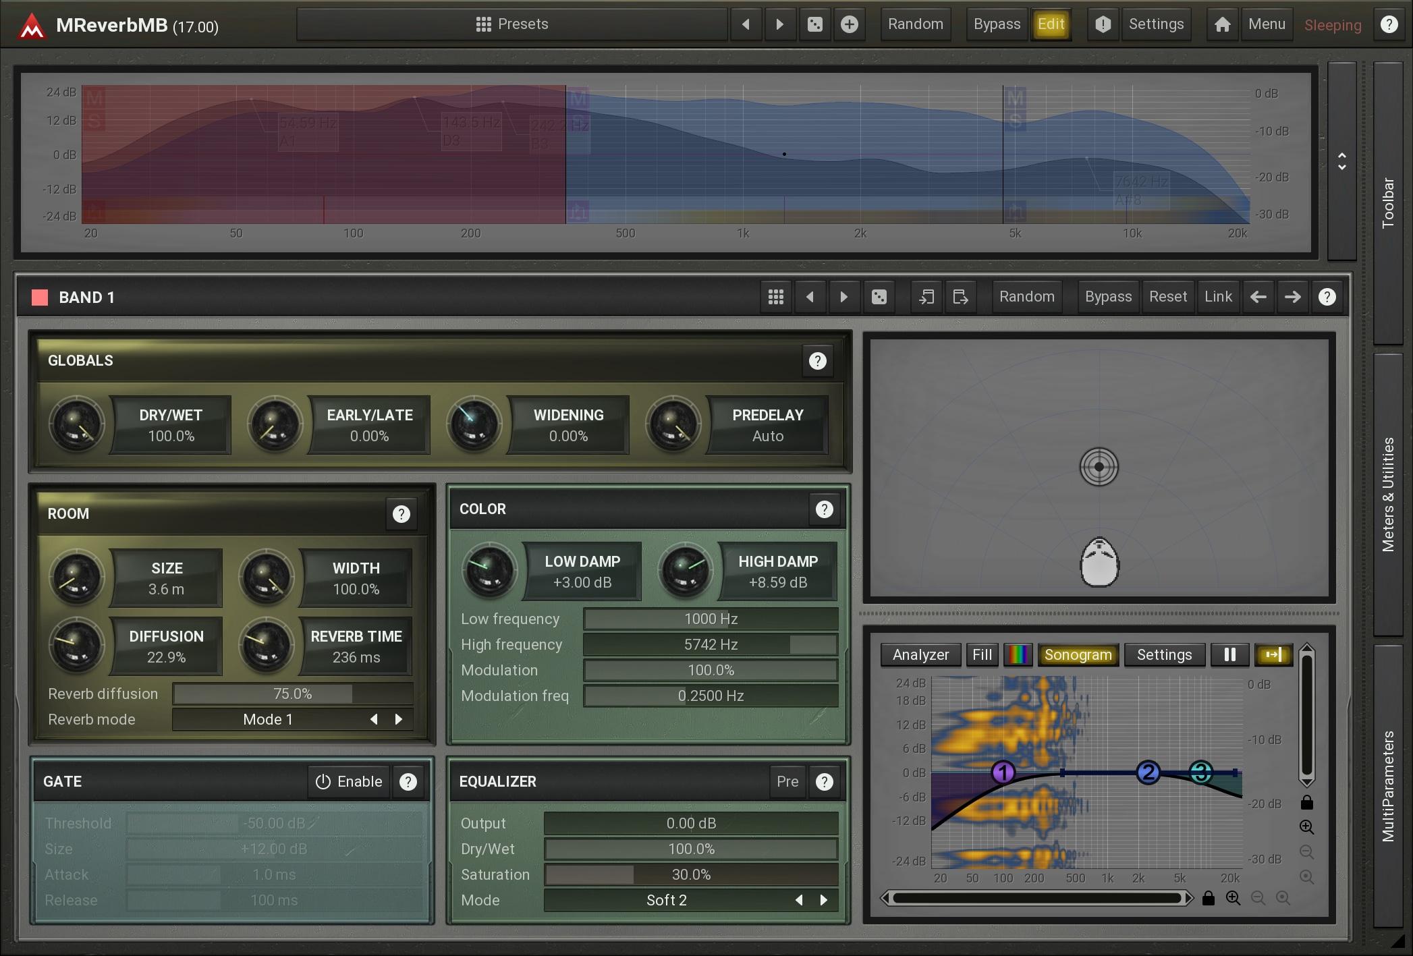Image resolution: width=1413 pixels, height=956 pixels.
Task: Click the plus icon next to Presets
Action: [850, 25]
